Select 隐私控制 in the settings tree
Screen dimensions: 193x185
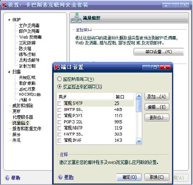pyautogui.click(x=27, y=54)
